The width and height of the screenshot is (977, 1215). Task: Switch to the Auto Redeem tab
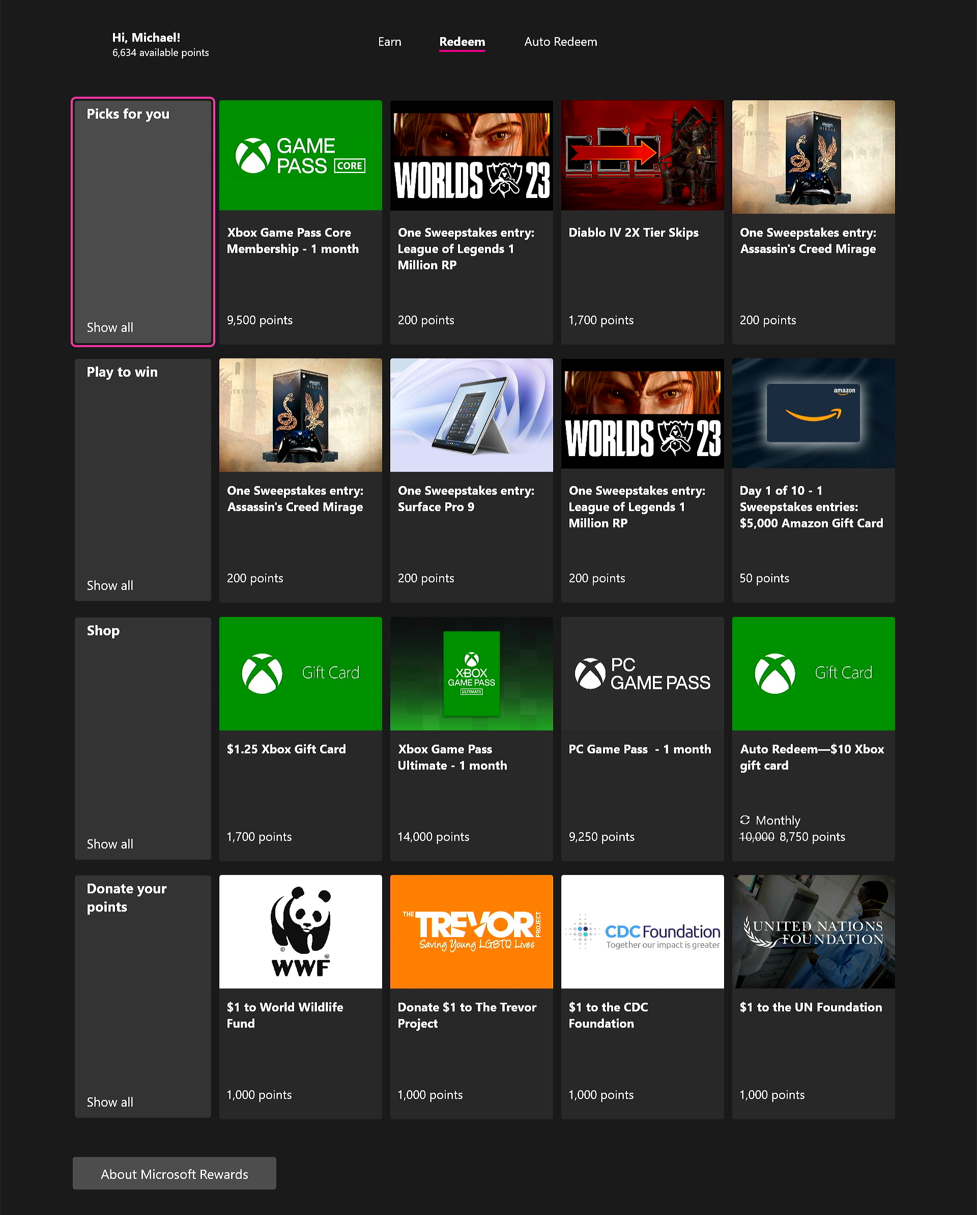pos(560,42)
